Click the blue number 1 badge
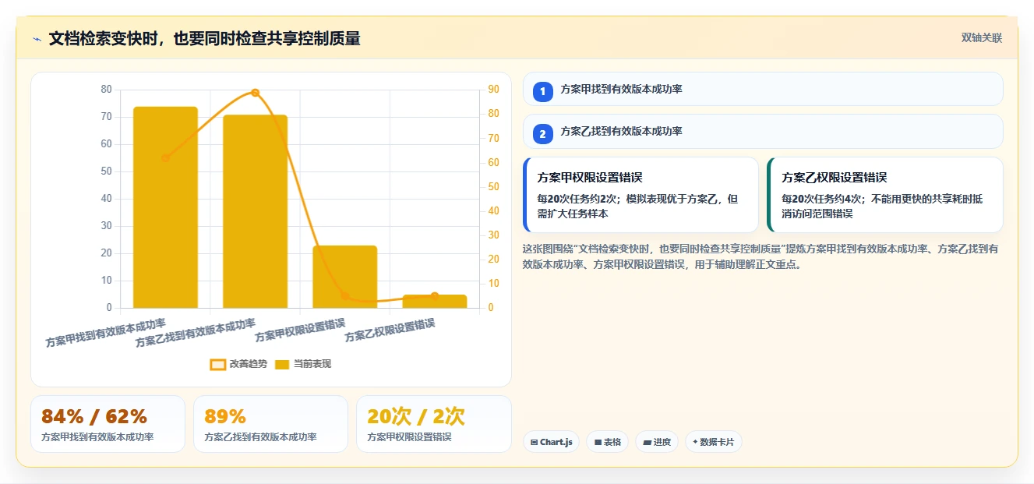The width and height of the screenshot is (1034, 484). [x=543, y=91]
